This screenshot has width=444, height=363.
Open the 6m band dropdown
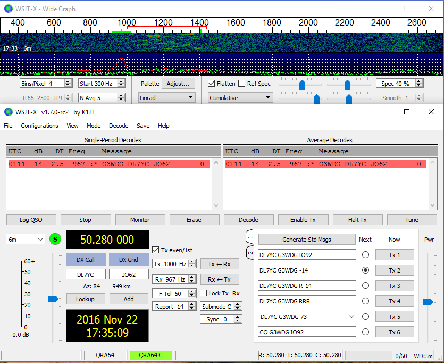tap(25, 240)
